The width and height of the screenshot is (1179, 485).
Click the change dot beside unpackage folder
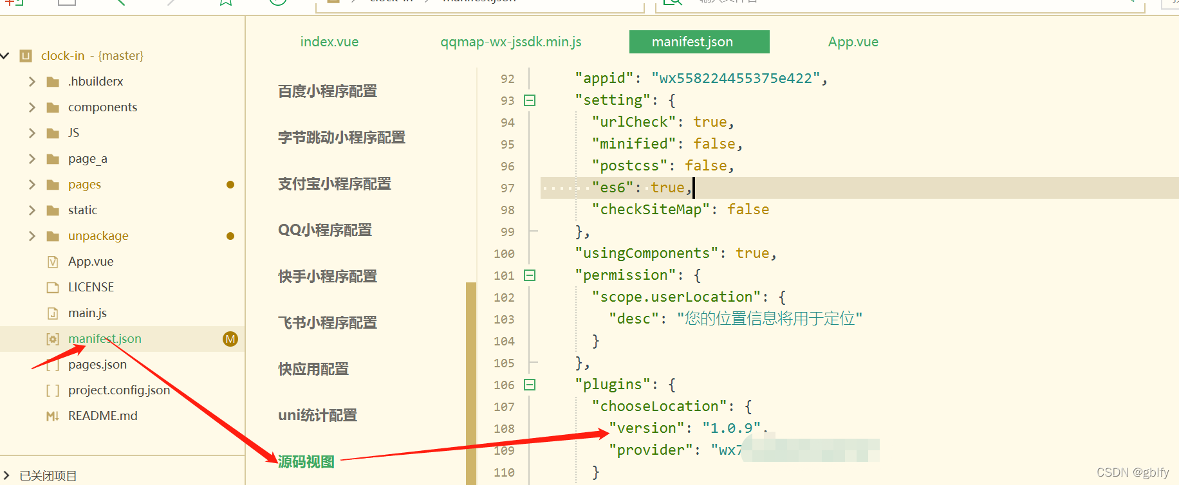[230, 236]
